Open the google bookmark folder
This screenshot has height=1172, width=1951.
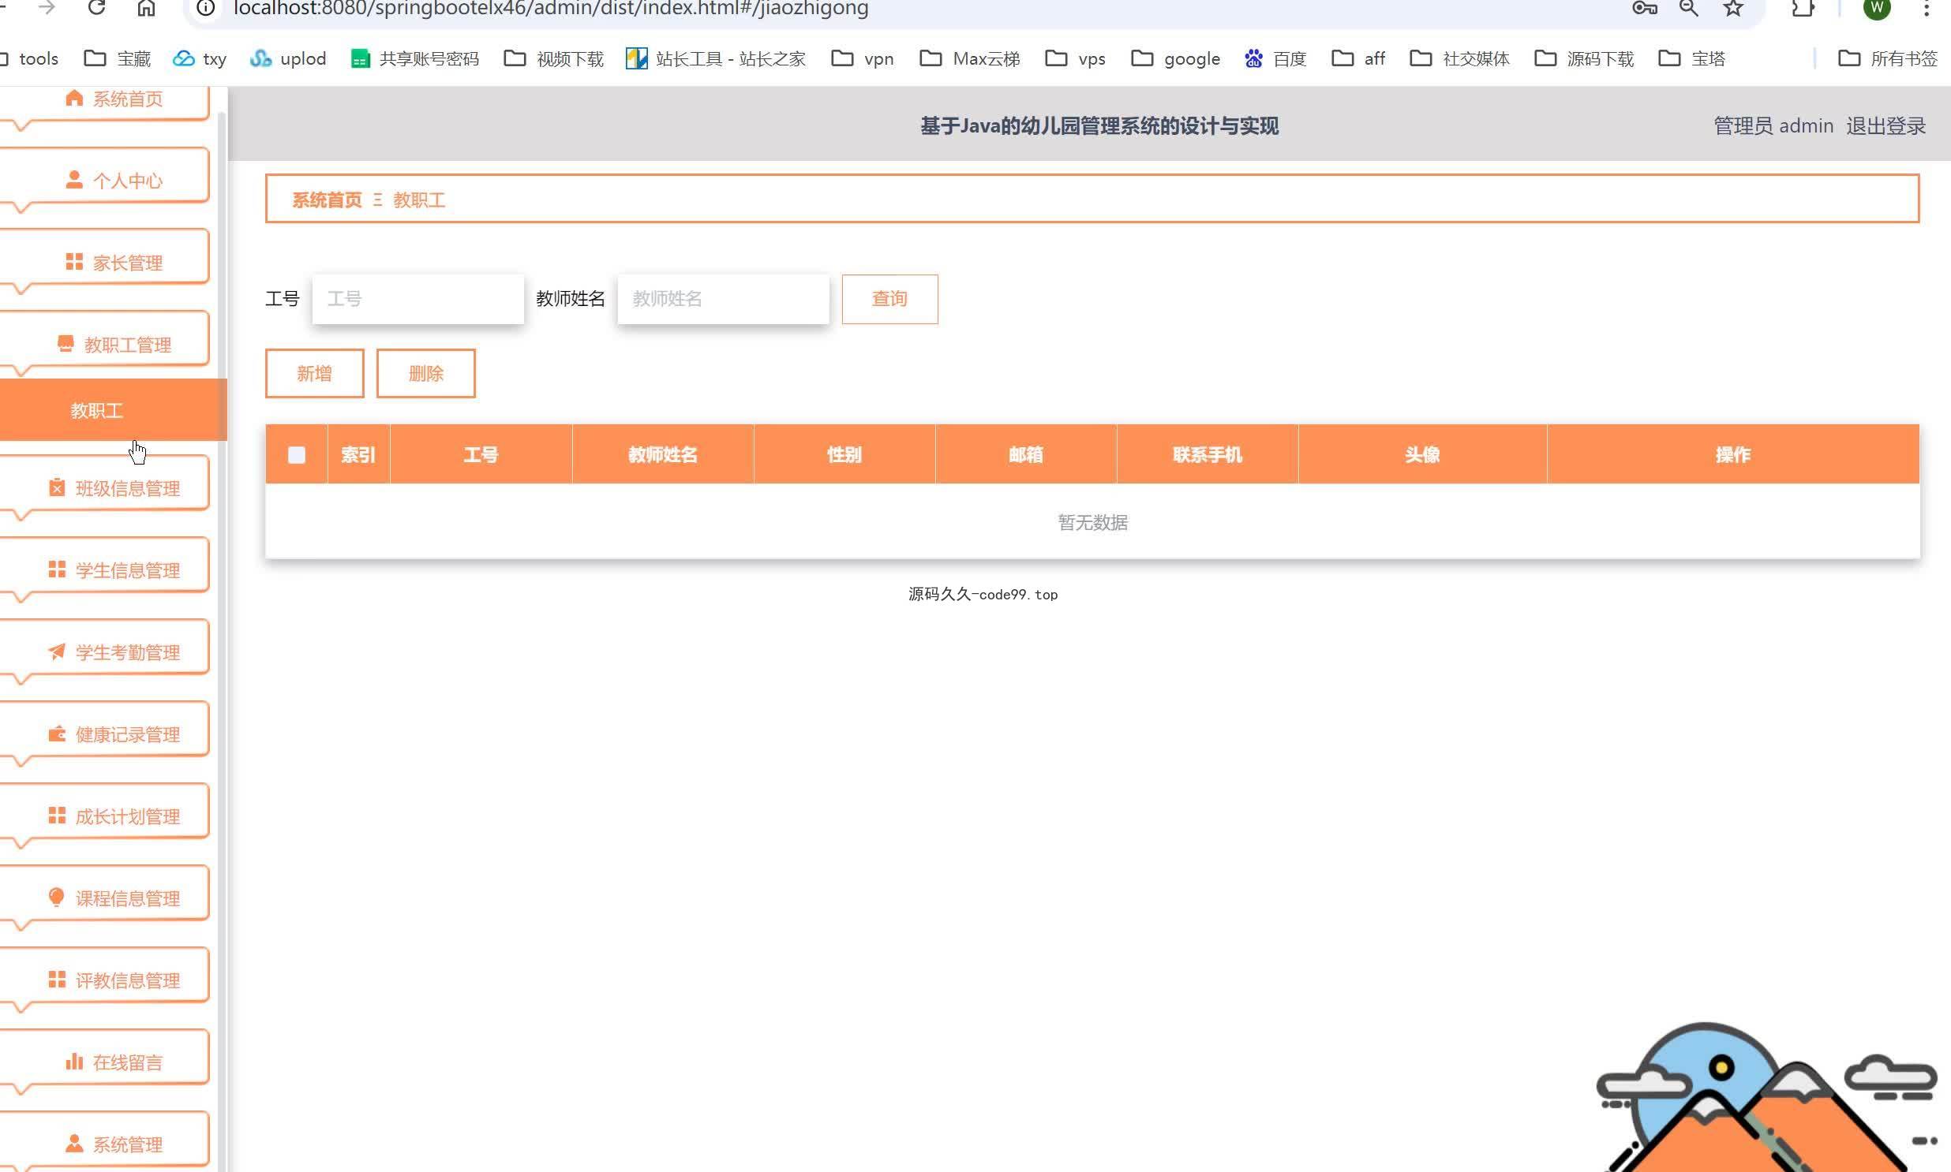(1176, 58)
